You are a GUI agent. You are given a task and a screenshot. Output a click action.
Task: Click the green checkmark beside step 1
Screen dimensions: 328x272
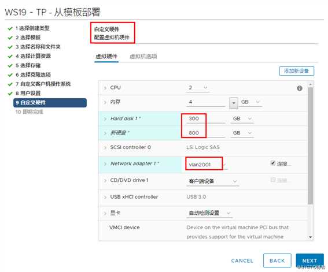pos(10,28)
